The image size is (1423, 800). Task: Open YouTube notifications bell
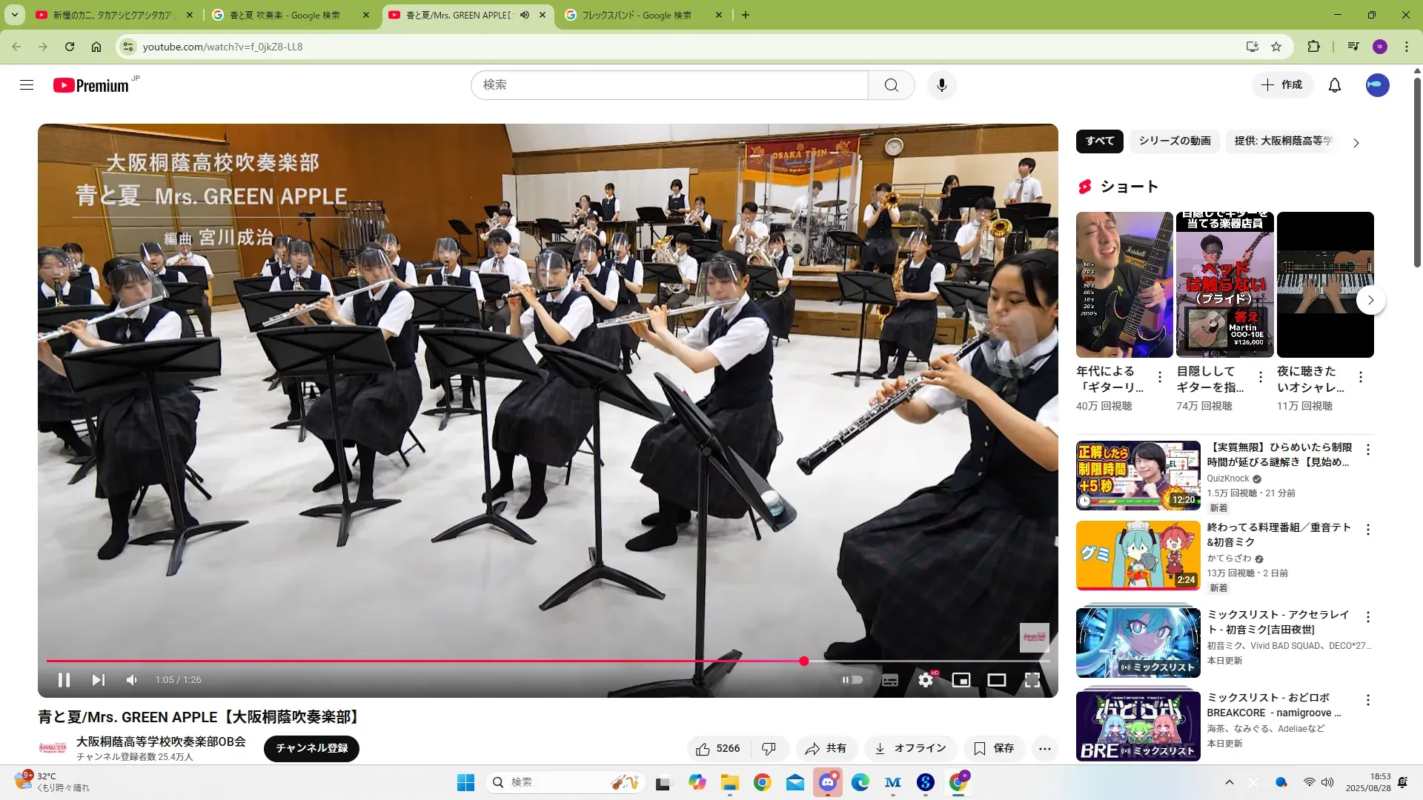1335,85
